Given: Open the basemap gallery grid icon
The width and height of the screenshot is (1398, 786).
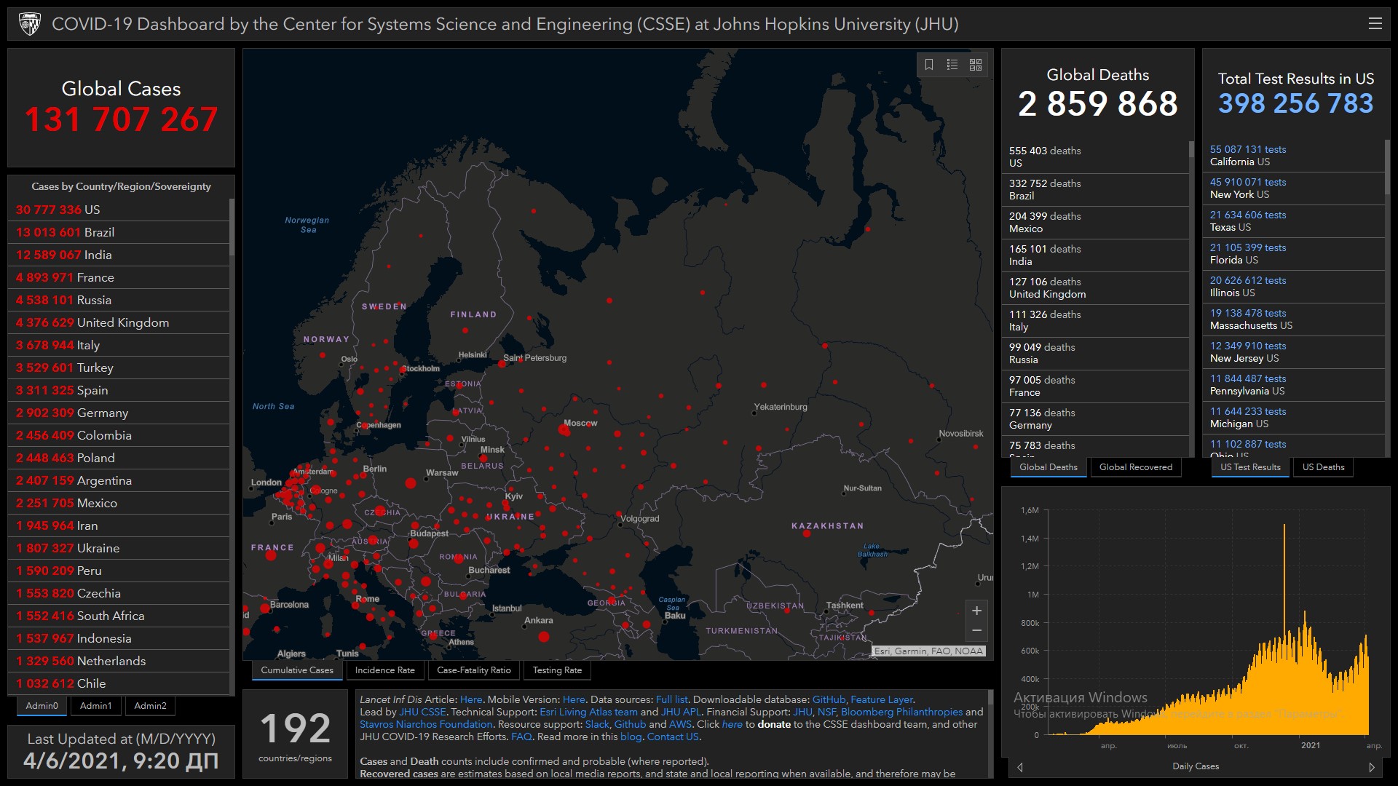Looking at the screenshot, I should click(x=976, y=65).
